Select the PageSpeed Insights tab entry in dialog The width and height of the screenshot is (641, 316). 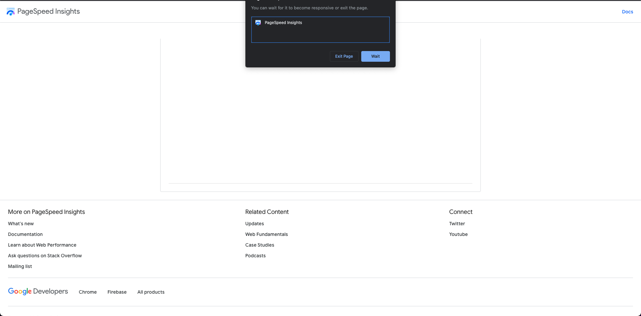[320, 30]
